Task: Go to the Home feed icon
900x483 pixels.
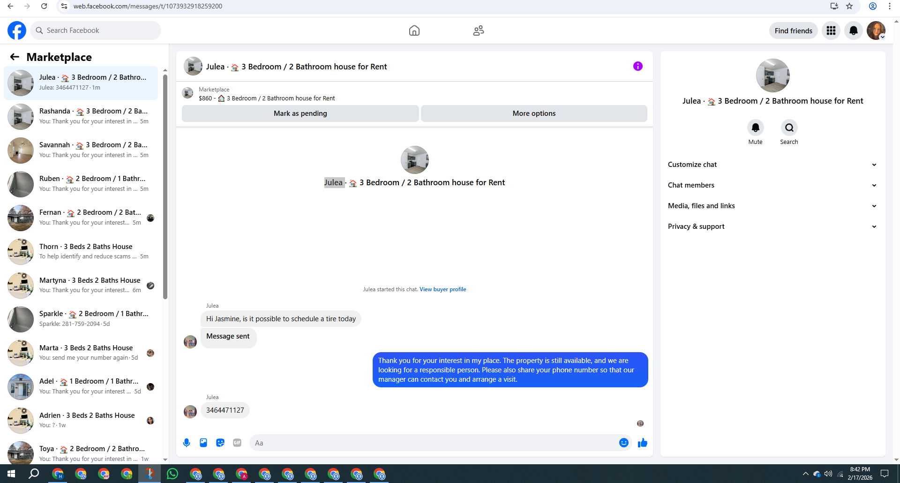Action: [414, 30]
